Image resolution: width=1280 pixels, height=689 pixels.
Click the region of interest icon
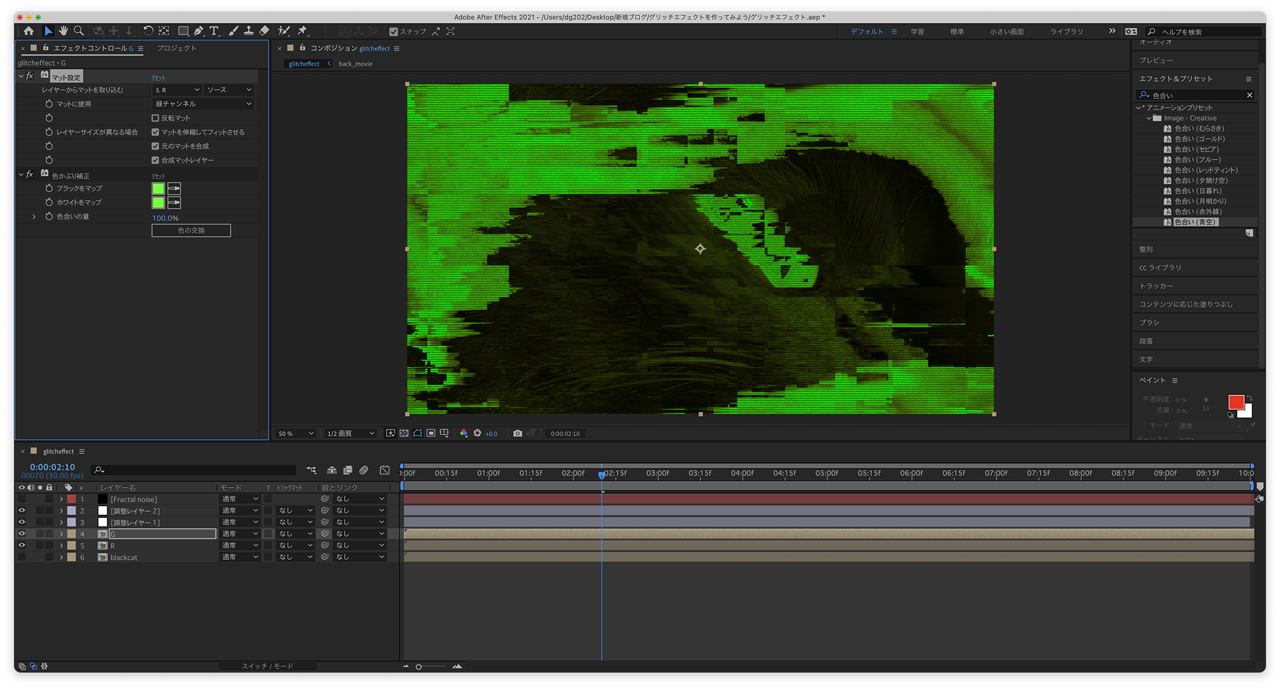431,433
